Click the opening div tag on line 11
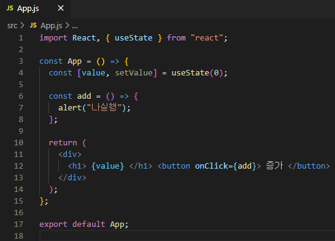335x241 pixels. pyautogui.click(x=70, y=155)
